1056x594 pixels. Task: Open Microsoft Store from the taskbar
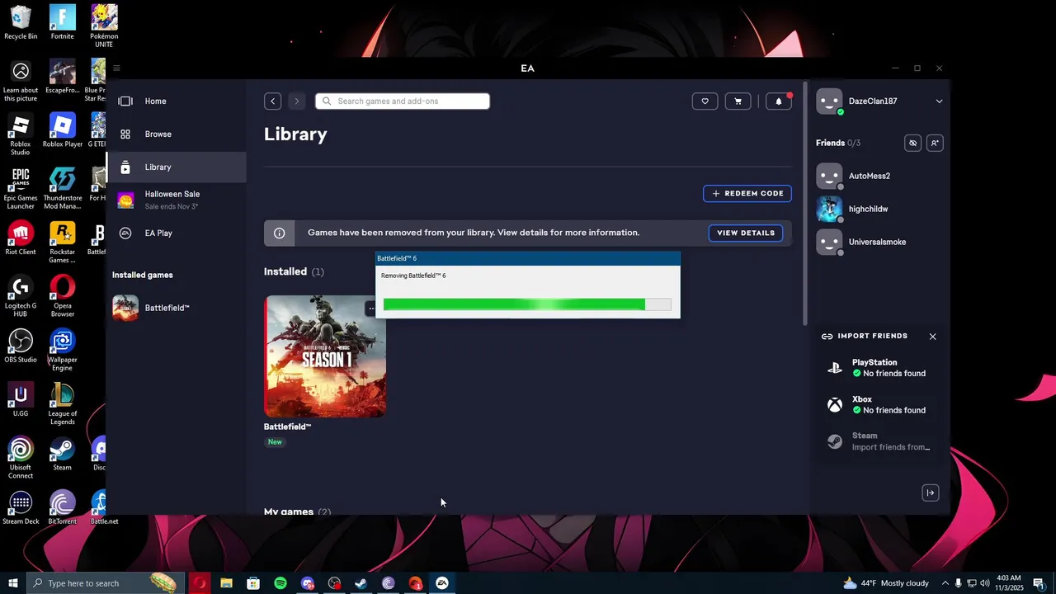click(253, 583)
